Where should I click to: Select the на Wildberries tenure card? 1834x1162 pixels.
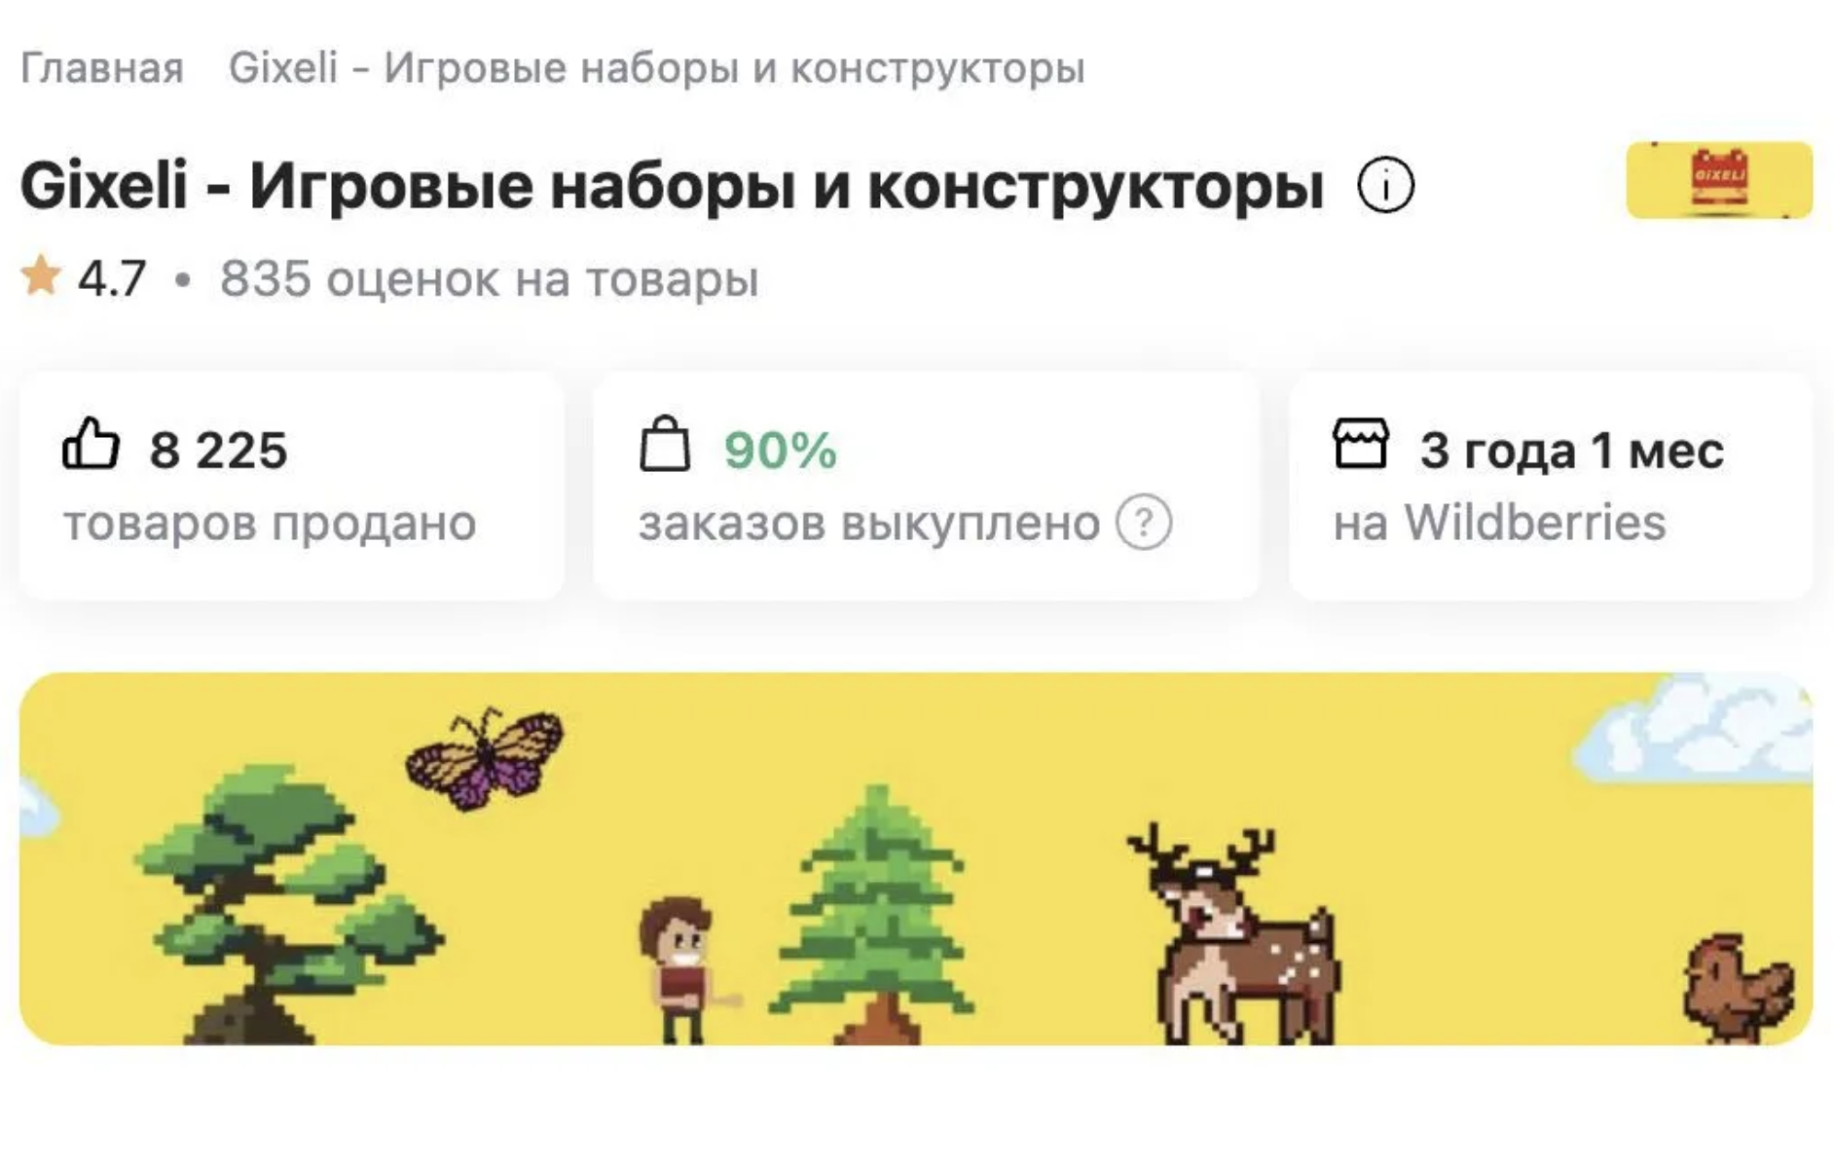coord(1551,485)
